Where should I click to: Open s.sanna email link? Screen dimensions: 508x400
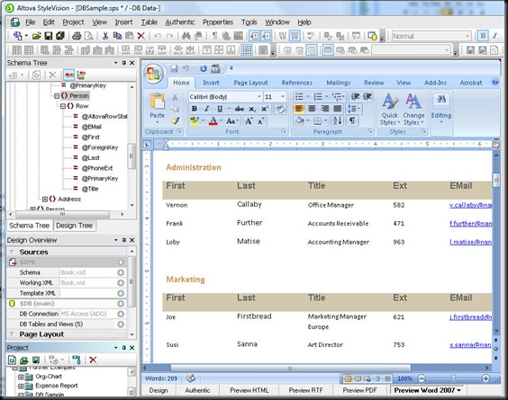click(x=470, y=344)
